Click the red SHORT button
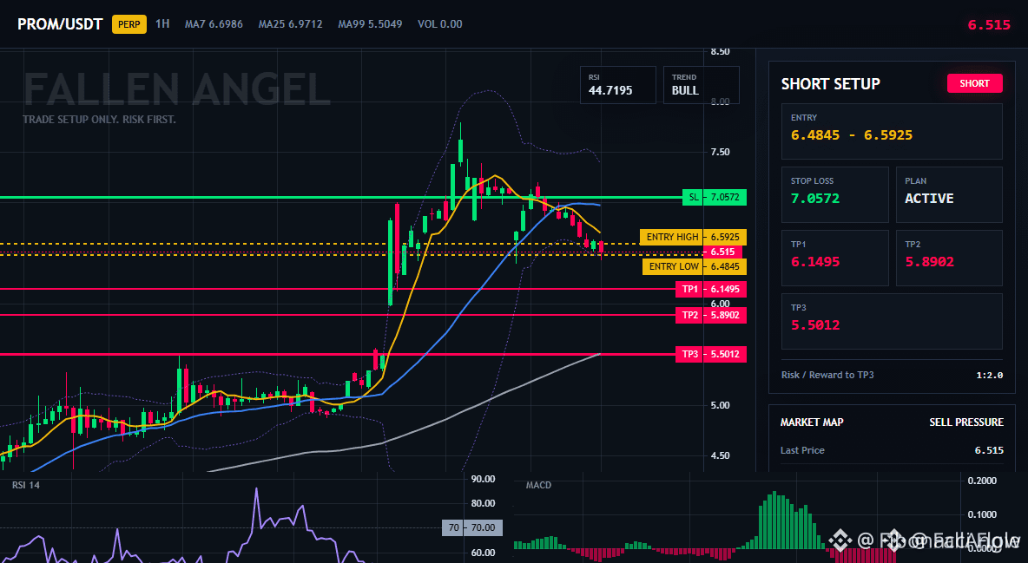 click(974, 83)
